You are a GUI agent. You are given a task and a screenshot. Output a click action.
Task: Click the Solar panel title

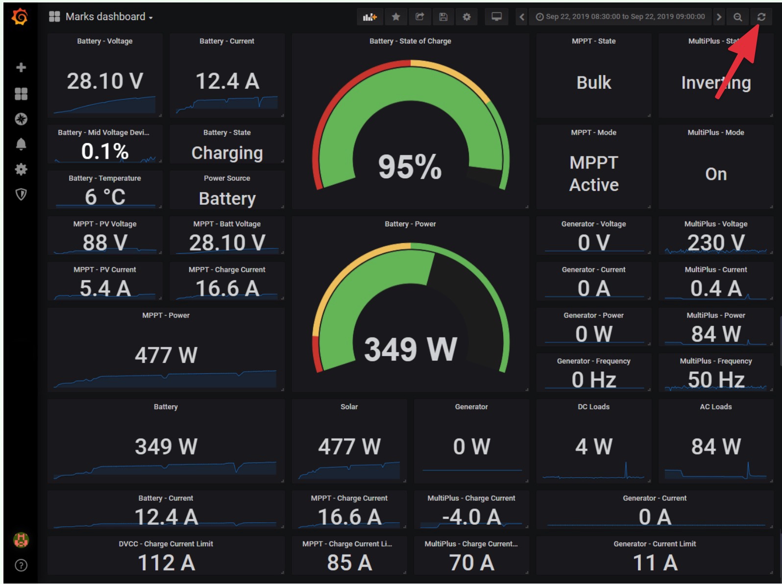tap(349, 407)
